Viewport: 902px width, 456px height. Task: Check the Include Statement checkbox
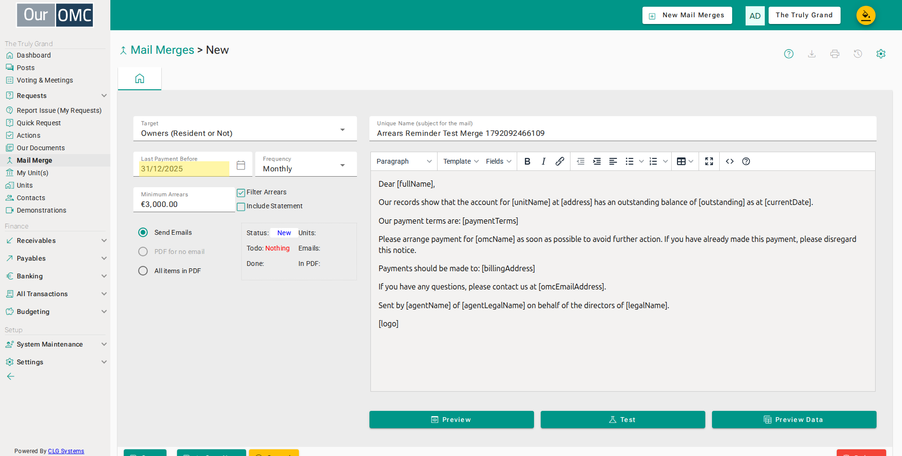[x=241, y=207]
